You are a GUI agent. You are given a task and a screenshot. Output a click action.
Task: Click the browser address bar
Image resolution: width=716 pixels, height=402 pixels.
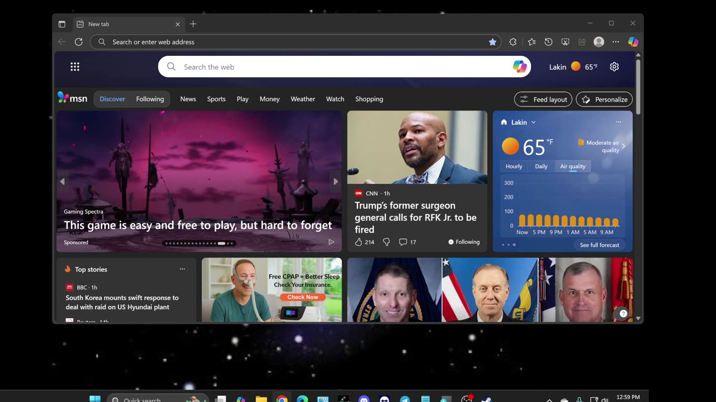click(x=296, y=42)
